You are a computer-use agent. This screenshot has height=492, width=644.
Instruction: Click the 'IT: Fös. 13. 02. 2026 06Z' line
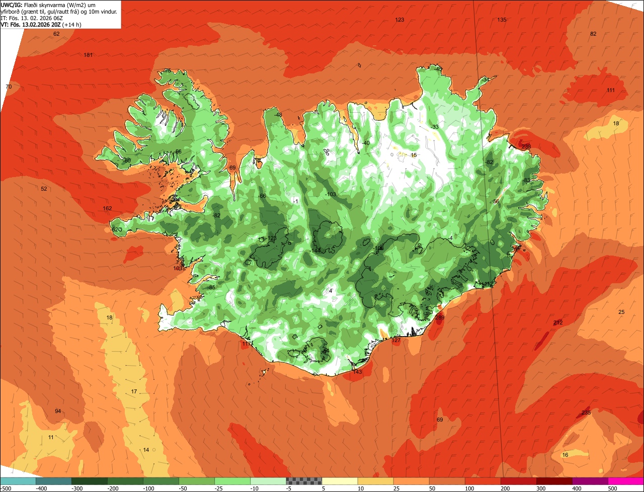32,18
